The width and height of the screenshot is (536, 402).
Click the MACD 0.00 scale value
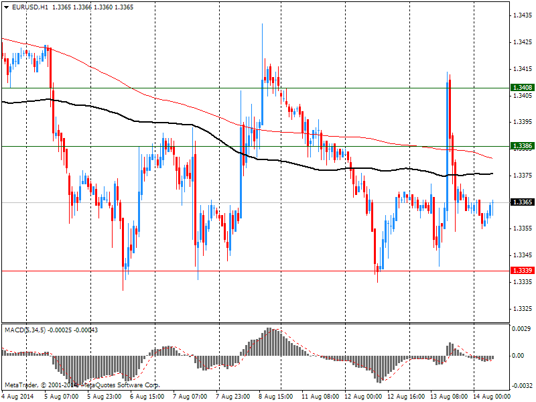518,356
